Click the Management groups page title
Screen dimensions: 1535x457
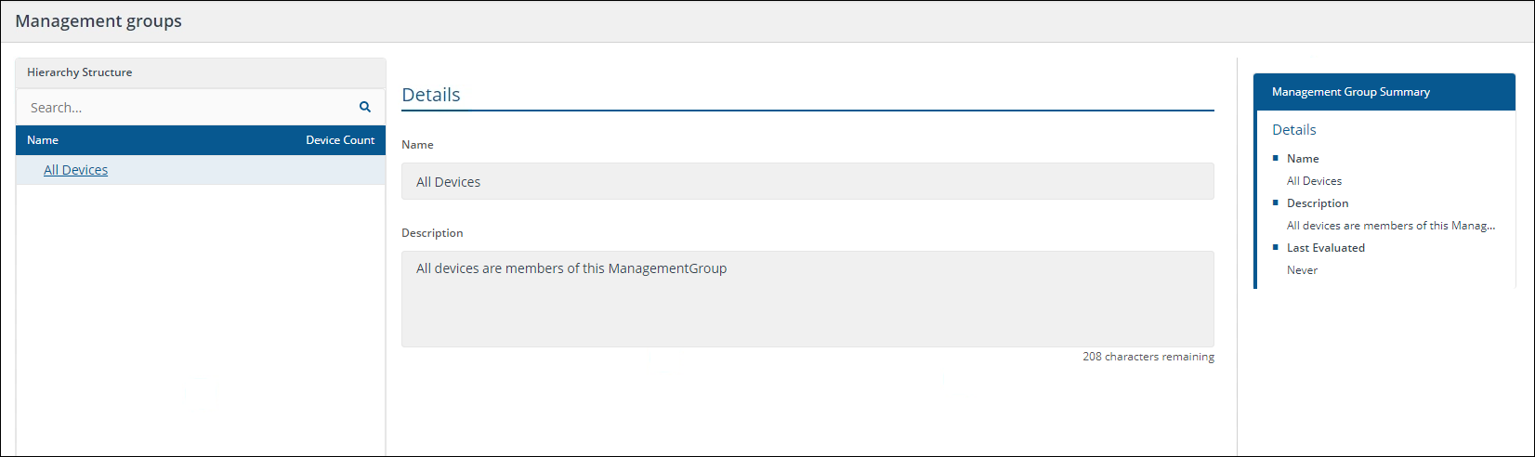coord(98,21)
